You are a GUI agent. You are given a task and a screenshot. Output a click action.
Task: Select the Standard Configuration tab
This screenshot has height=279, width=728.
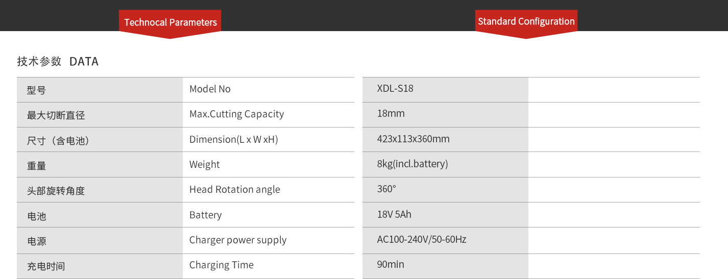(526, 21)
